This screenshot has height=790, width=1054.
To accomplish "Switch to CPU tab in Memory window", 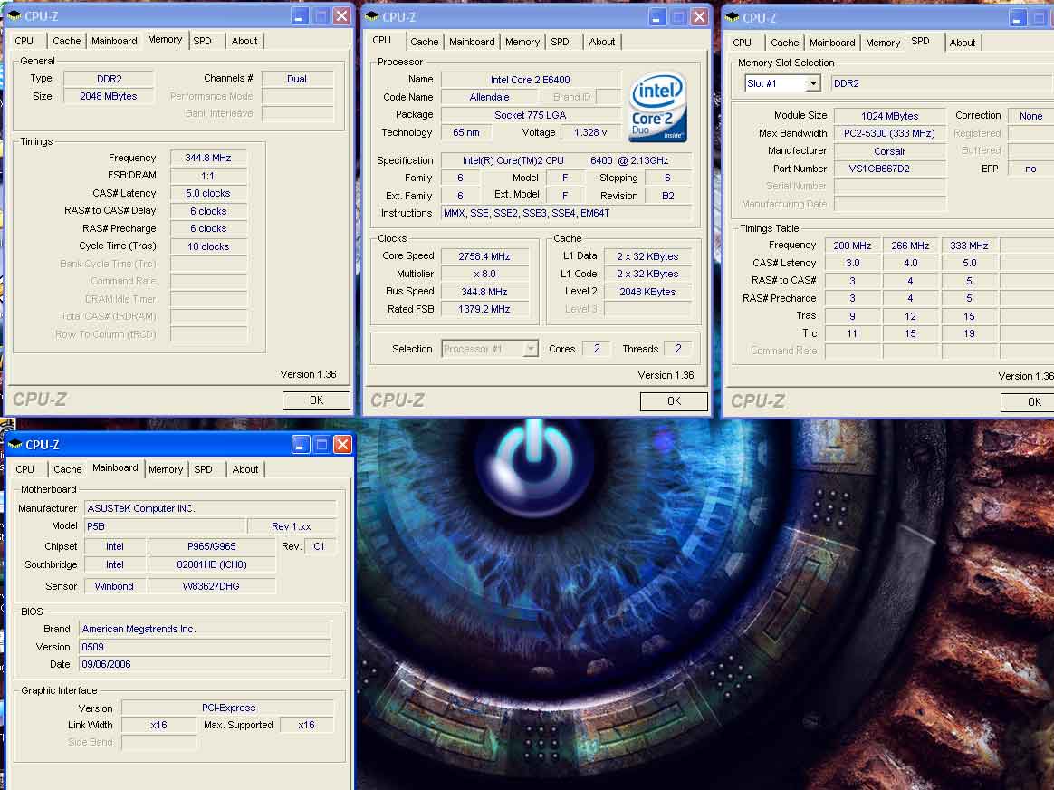I will pos(24,41).
